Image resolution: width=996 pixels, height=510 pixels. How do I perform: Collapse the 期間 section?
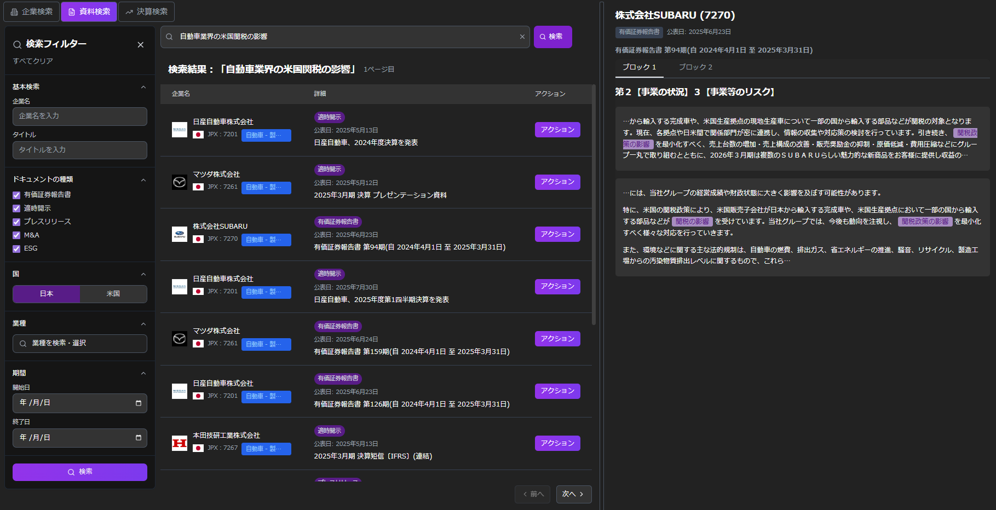coord(143,373)
